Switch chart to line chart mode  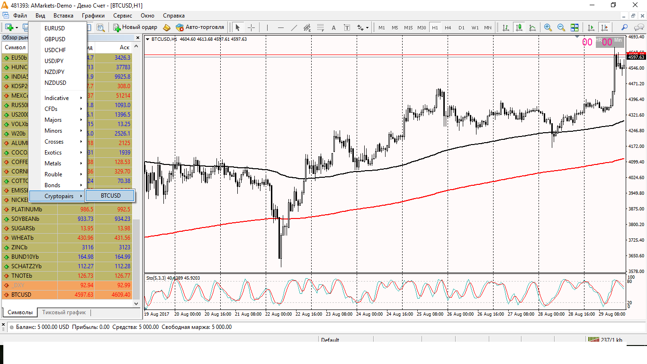click(x=532, y=27)
